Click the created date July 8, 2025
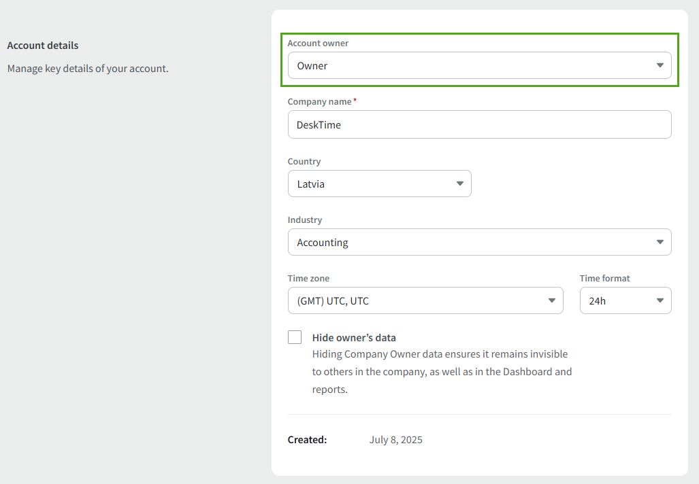 pos(396,440)
